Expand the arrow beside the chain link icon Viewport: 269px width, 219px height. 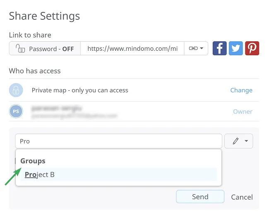[202, 48]
